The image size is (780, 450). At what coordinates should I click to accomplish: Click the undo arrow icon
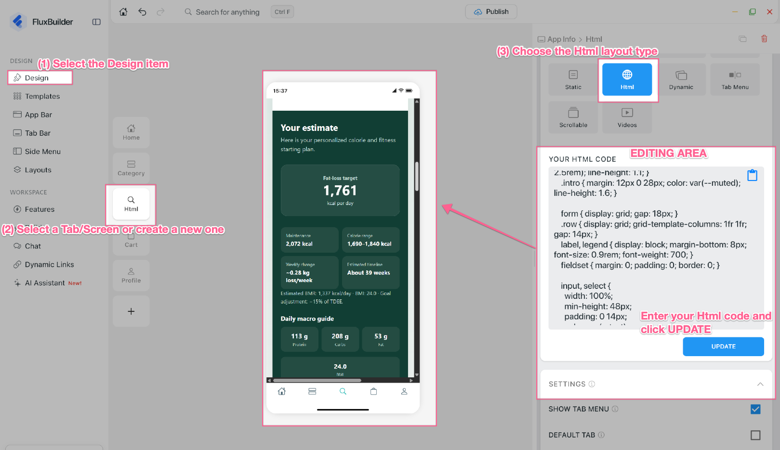142,12
